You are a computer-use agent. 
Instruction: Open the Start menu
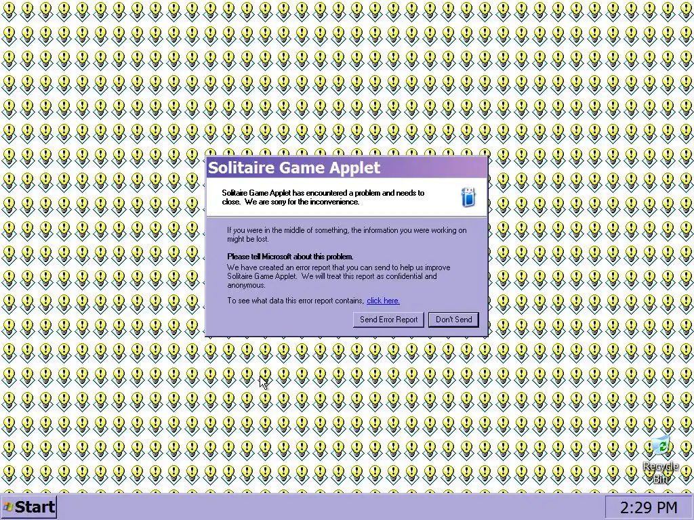coord(28,506)
